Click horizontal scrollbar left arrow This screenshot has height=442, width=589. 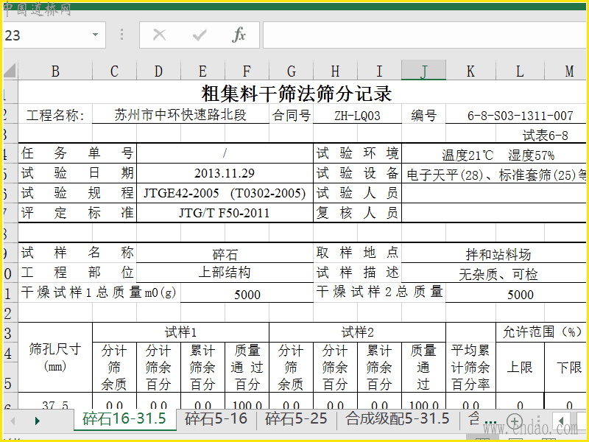(x=561, y=421)
